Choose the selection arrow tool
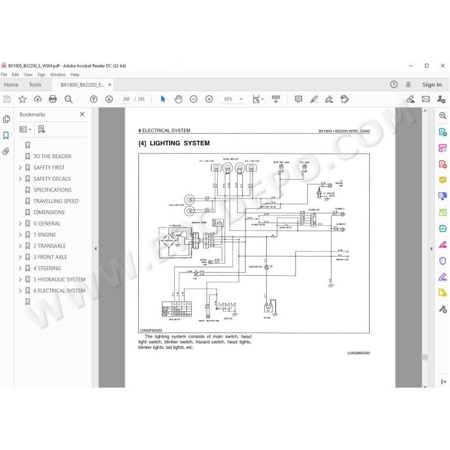Viewport: 450px width, 450px height. pyautogui.click(x=163, y=99)
